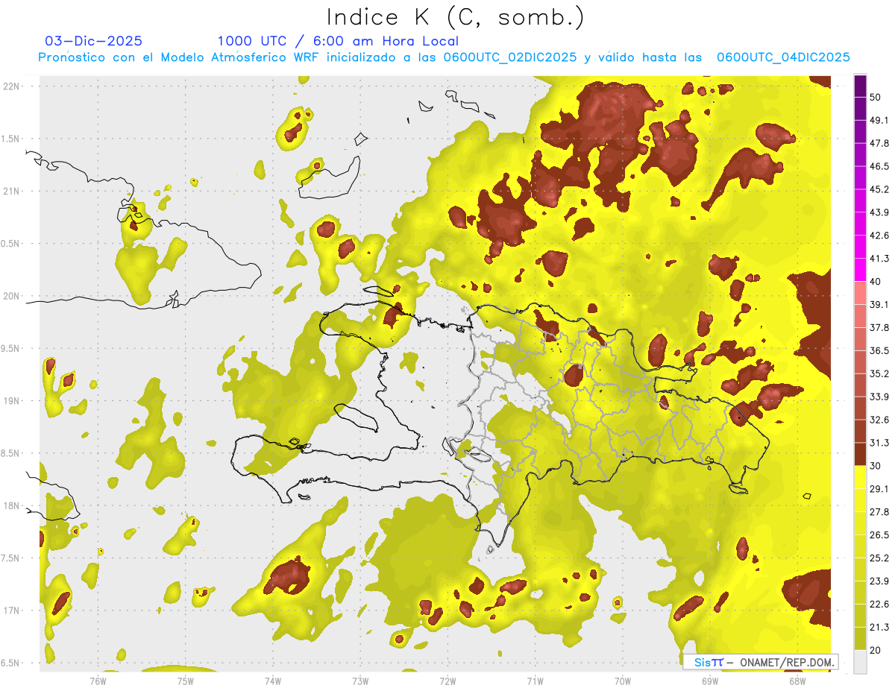The height and width of the screenshot is (691, 895).
Task: Click the '45.2' color scale label
Action: click(x=879, y=189)
